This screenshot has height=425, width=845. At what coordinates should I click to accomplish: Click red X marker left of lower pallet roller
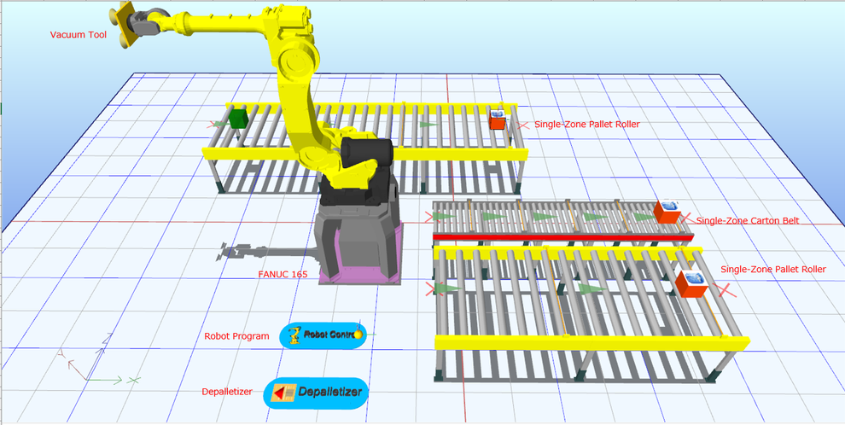(431, 288)
